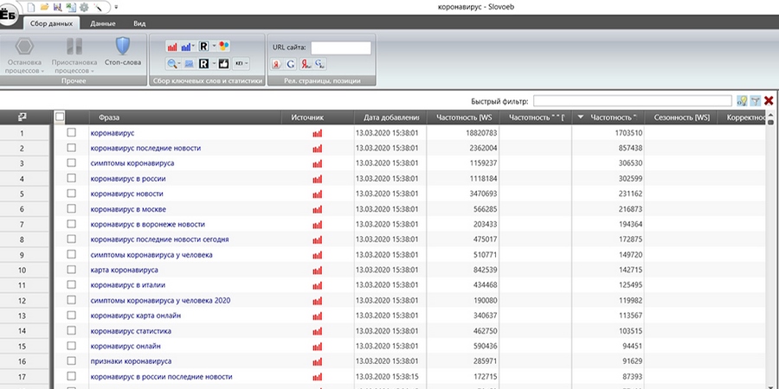Click the lightbulb icon beside quick filter
Screen dimensions: 779x389
point(741,101)
